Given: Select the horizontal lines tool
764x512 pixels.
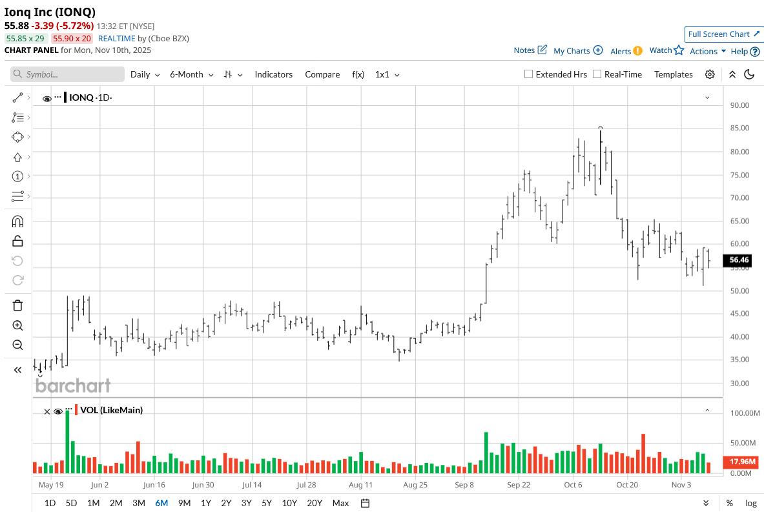Looking at the screenshot, I should click(x=17, y=196).
